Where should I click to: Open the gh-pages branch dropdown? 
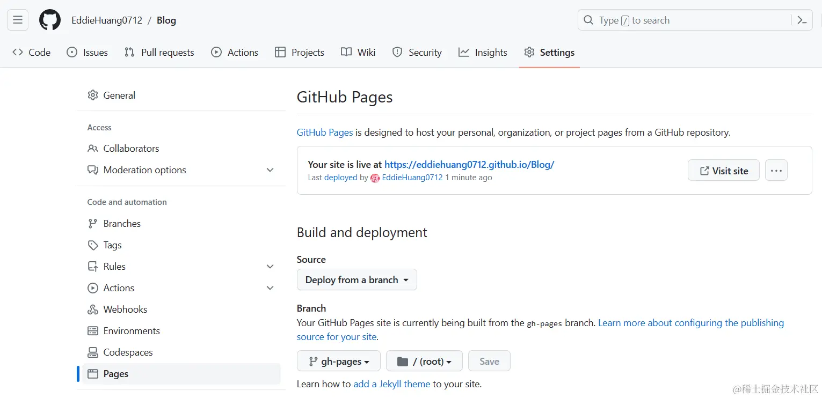(x=339, y=362)
